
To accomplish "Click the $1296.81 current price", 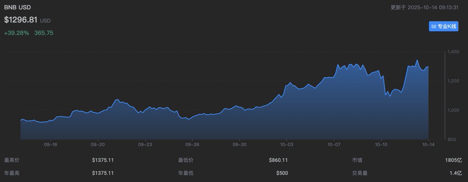I will tap(21, 19).
